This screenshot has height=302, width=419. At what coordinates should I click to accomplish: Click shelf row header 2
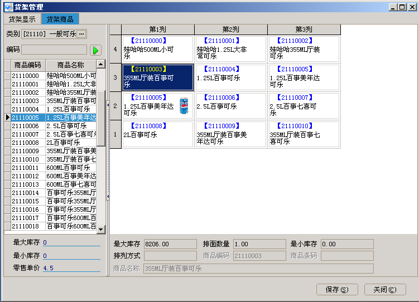(115, 106)
